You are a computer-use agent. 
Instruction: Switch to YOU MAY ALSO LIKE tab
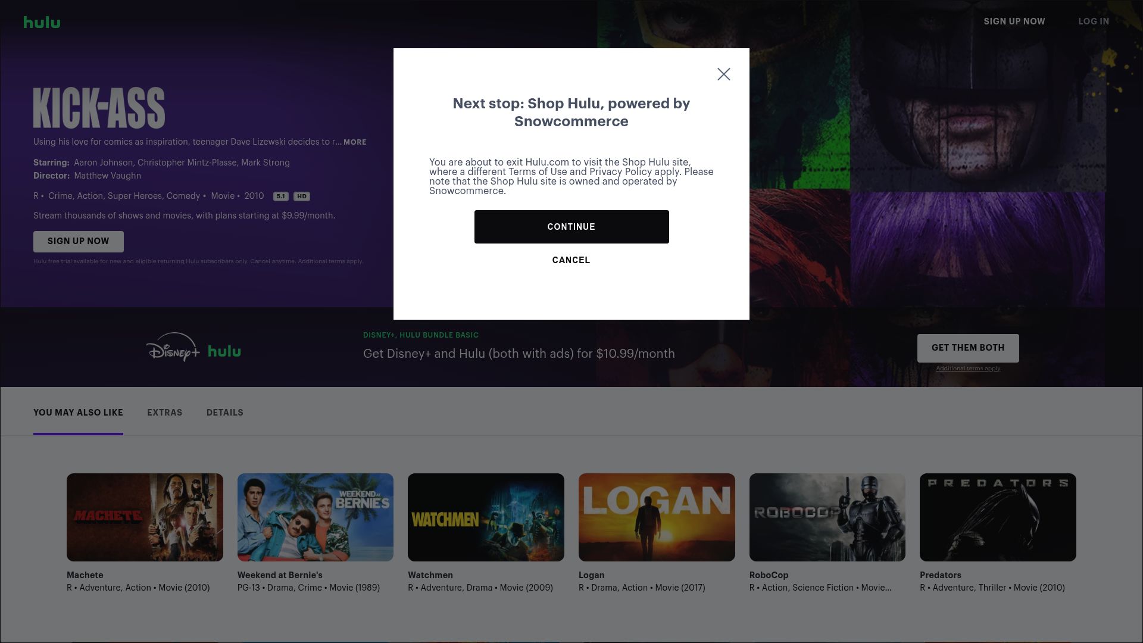point(78,413)
